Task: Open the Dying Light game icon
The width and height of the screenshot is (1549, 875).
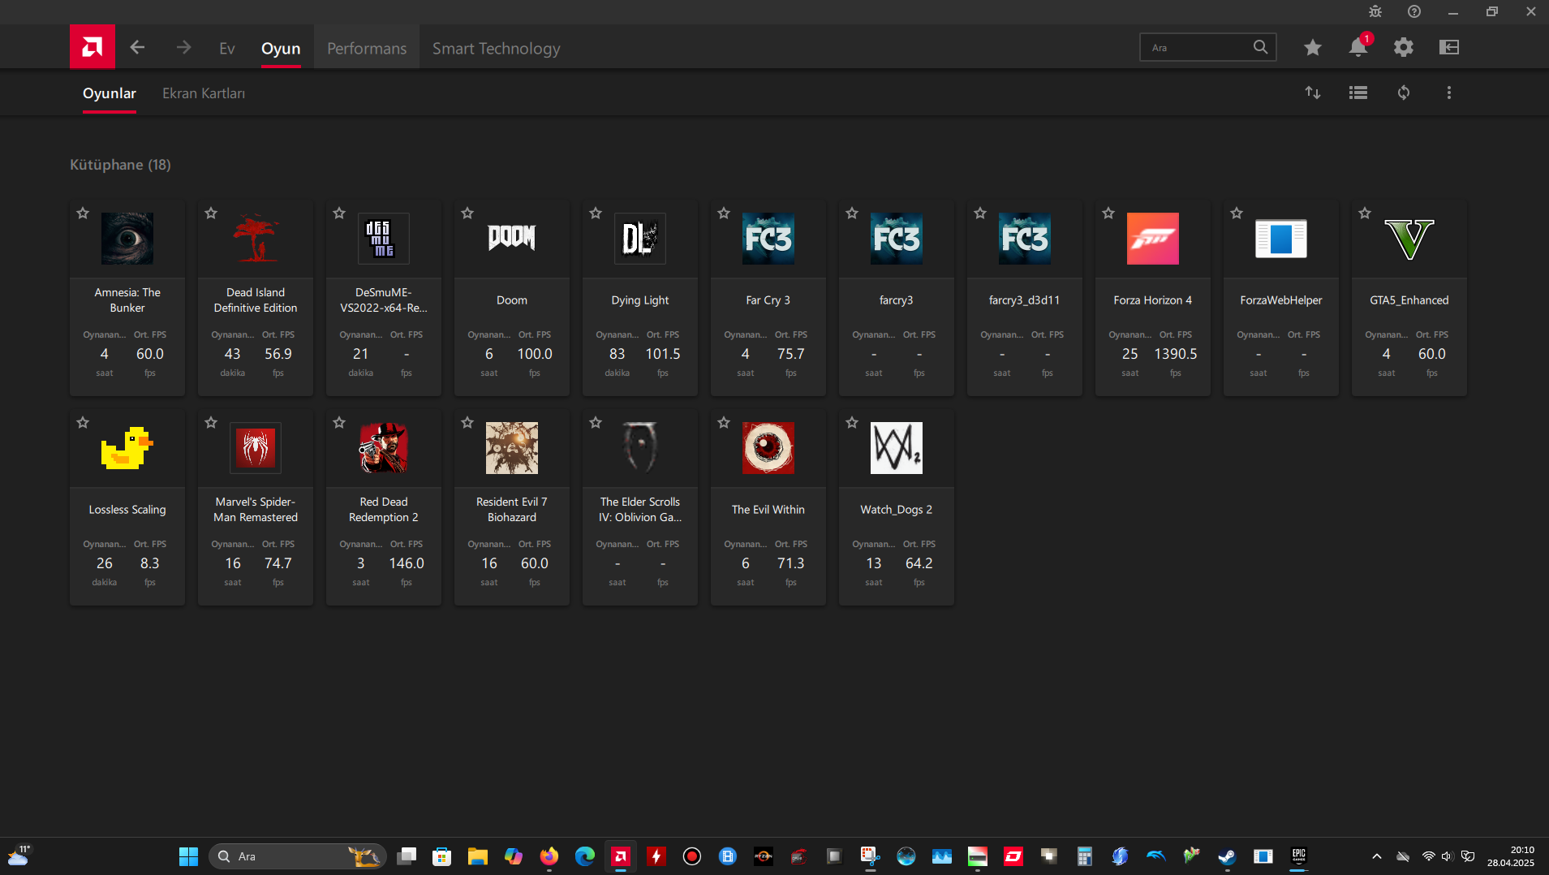Action: (x=640, y=239)
